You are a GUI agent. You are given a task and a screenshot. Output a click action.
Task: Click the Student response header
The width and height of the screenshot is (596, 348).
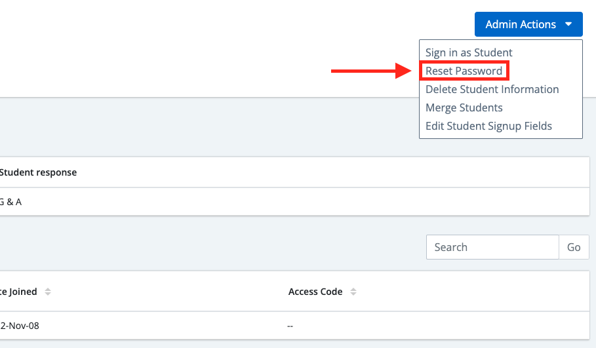tap(38, 172)
